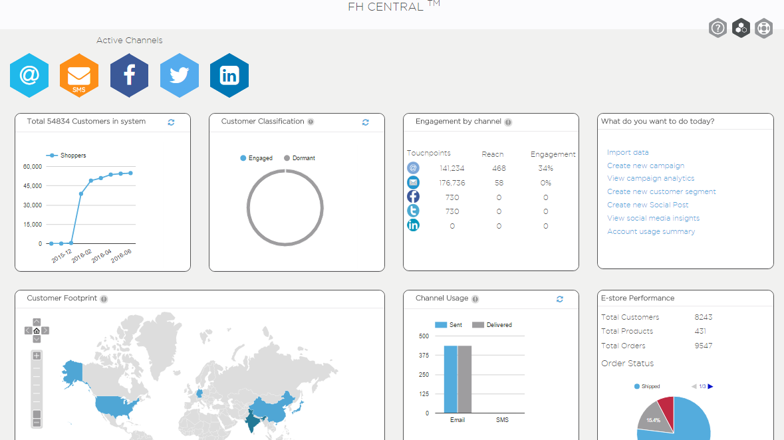Click the gray Email Delivered bar

click(x=465, y=379)
